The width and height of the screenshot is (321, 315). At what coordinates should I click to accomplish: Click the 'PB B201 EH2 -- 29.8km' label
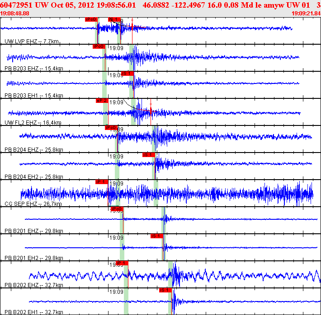click(x=34, y=258)
